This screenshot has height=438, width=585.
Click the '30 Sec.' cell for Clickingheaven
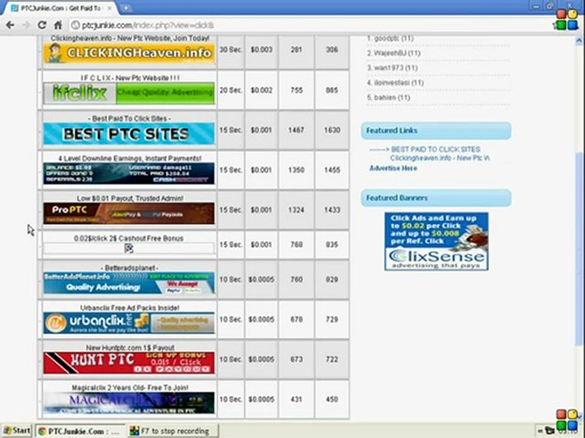(230, 49)
